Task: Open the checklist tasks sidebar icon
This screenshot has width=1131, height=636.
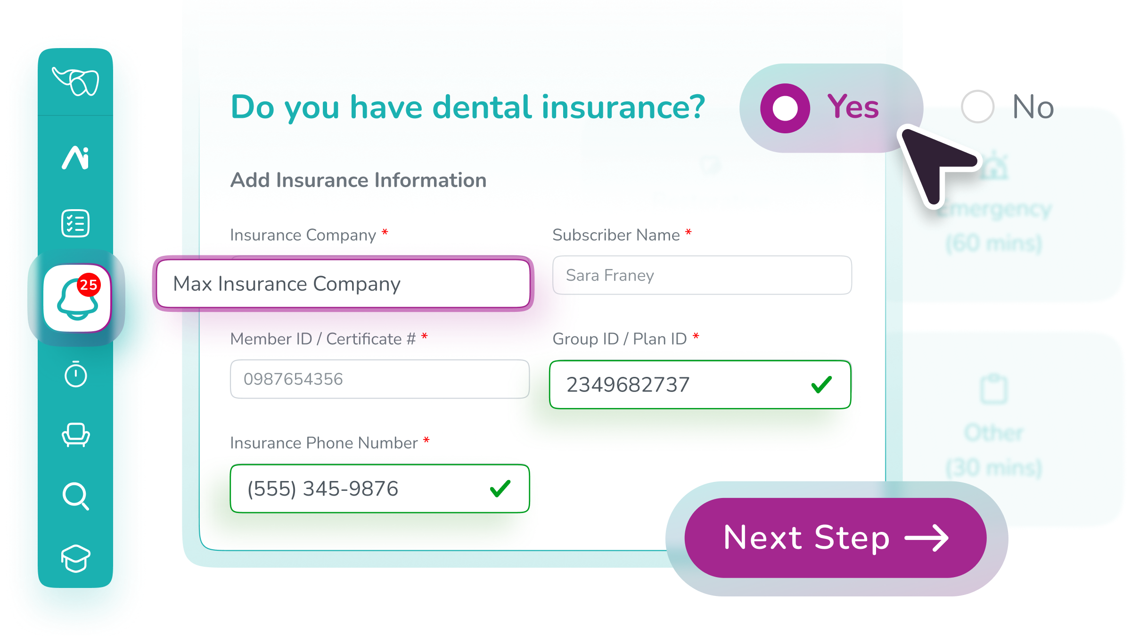Action: coord(75,223)
